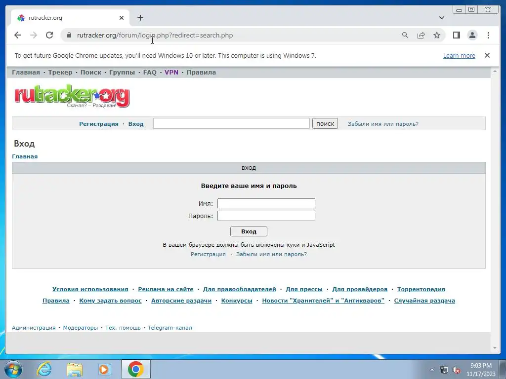Click the address bar URL
Screen dimensions: 506x379
155,35
